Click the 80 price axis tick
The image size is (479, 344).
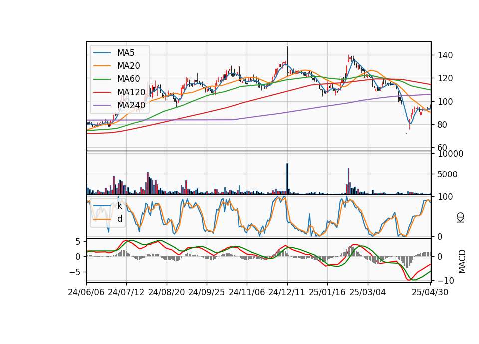[443, 125]
